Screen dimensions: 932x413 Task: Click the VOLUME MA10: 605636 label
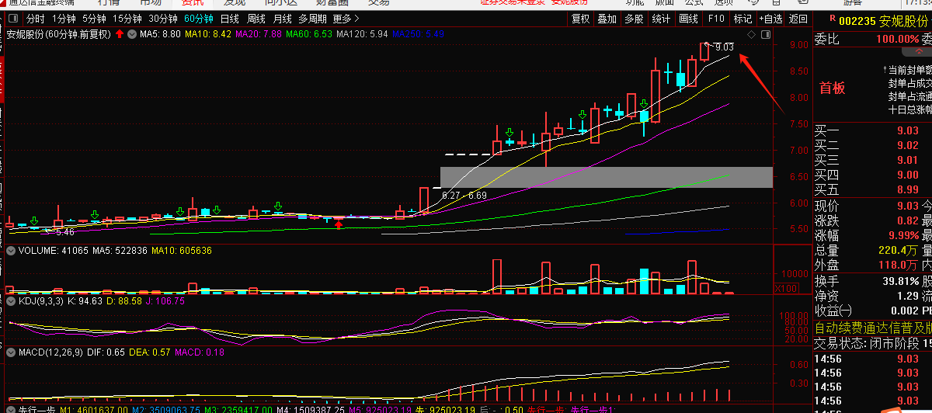pos(181,252)
